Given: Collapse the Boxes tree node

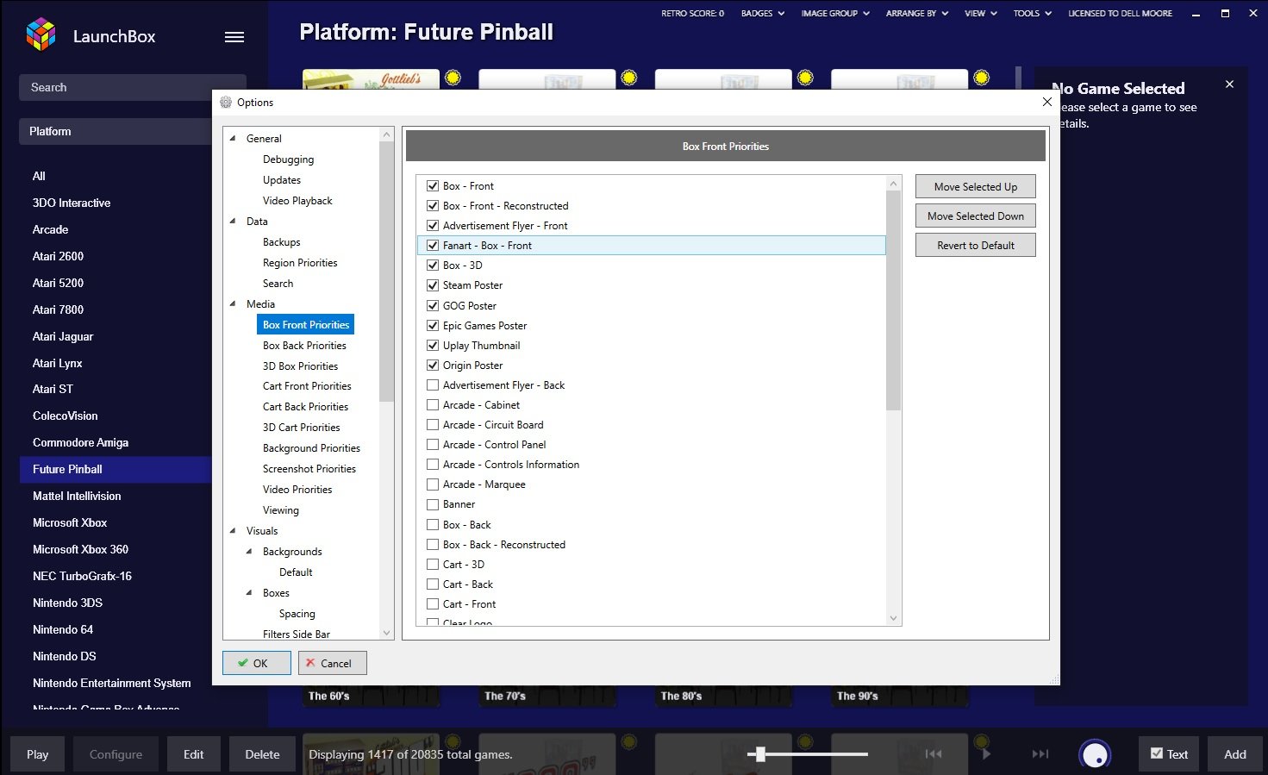Looking at the screenshot, I should [249, 592].
